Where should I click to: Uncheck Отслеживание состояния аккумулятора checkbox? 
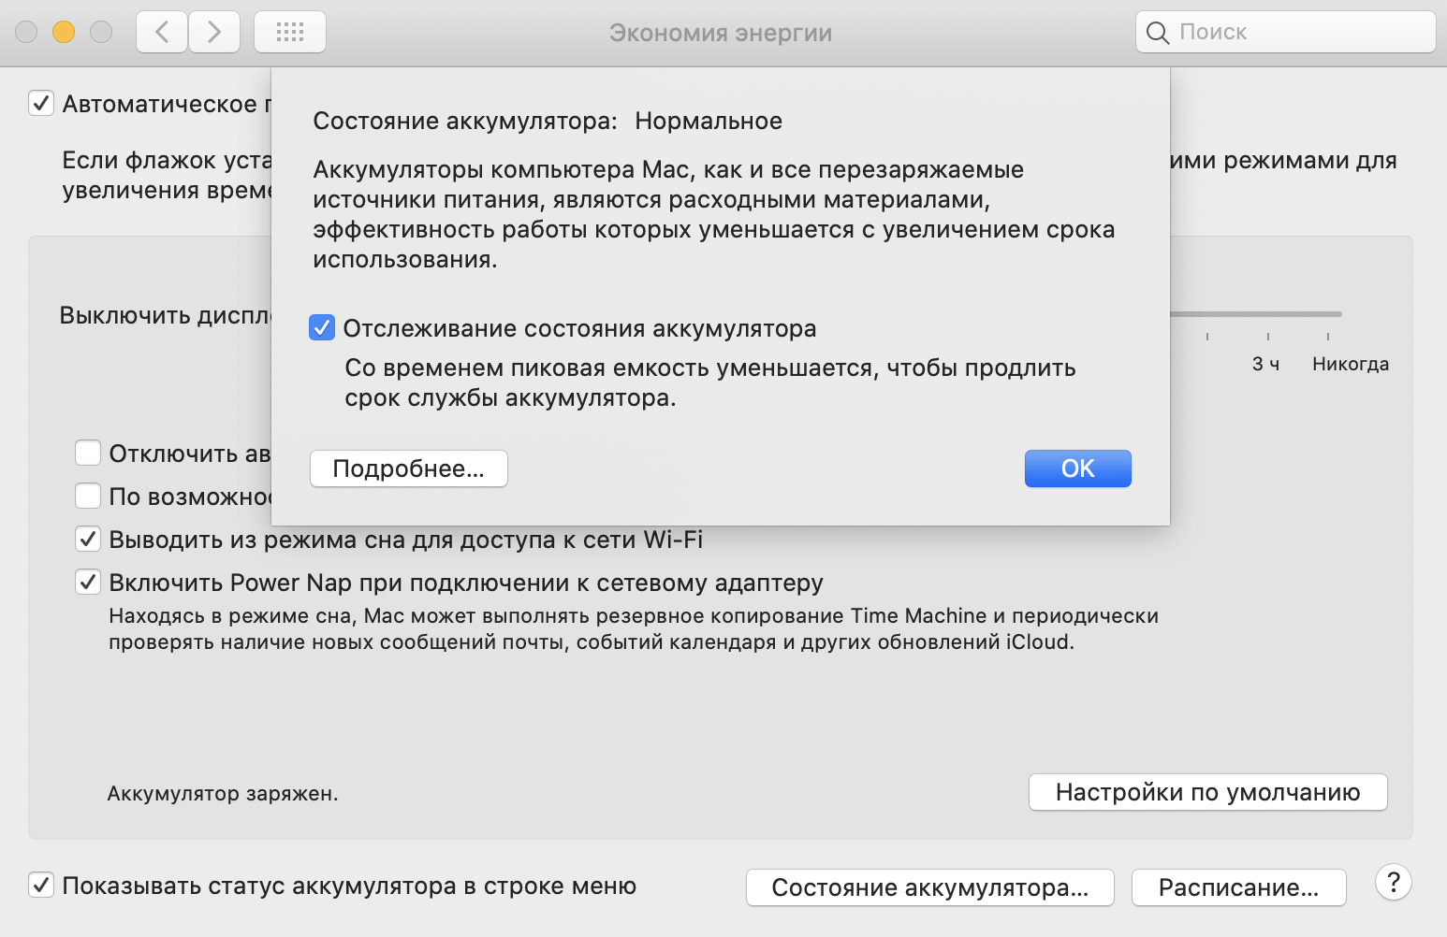(322, 328)
